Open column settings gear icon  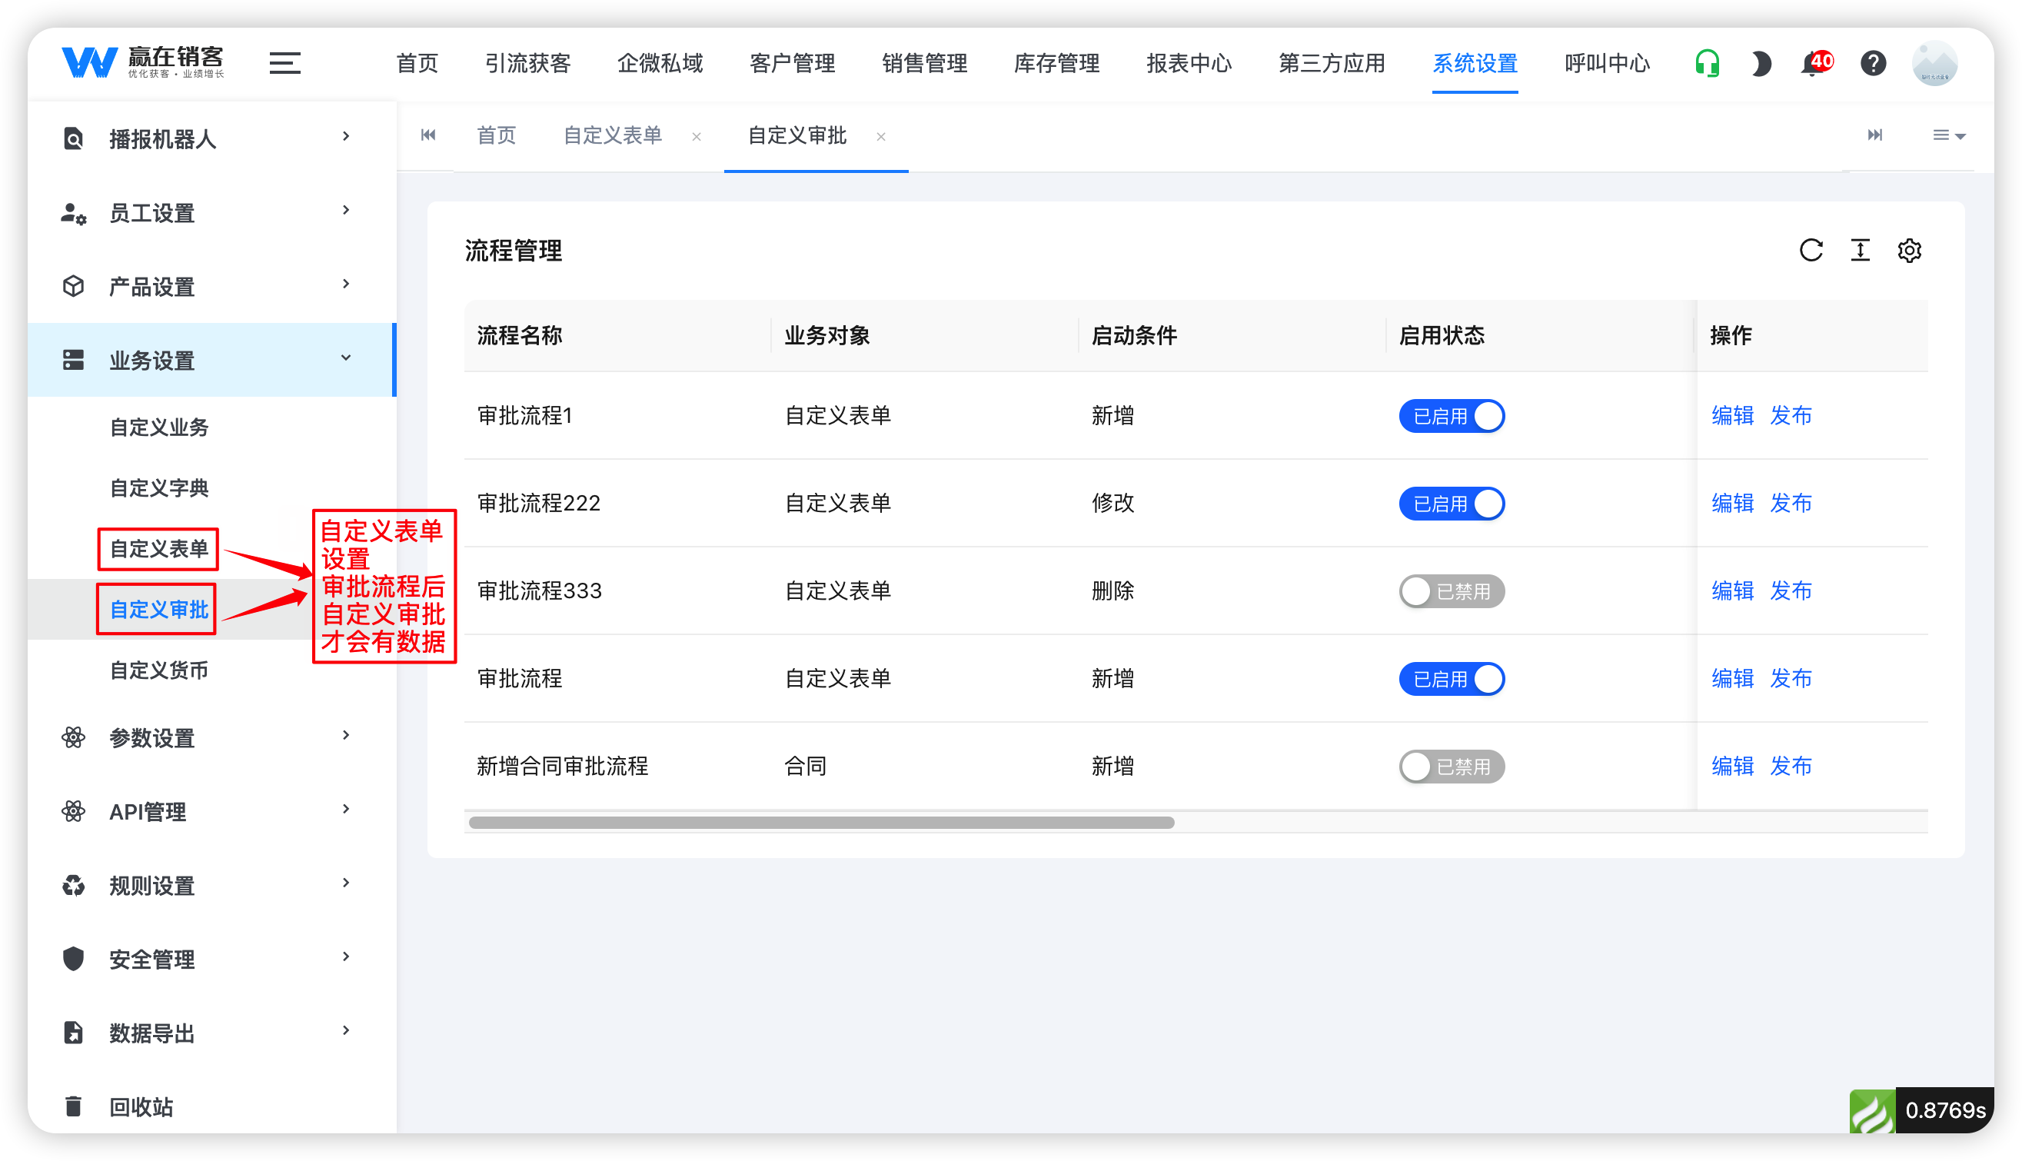(x=1909, y=251)
